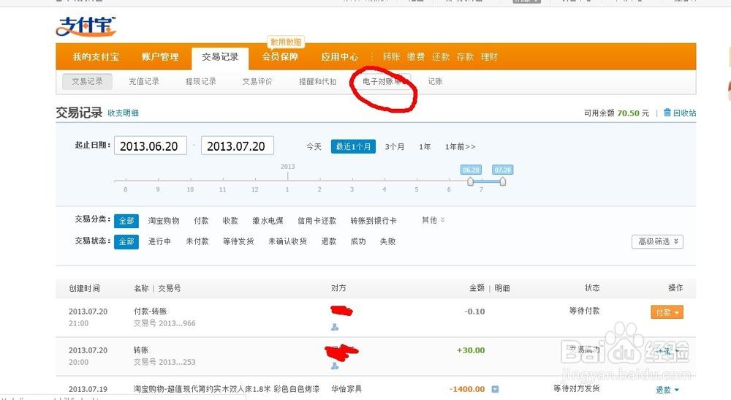Viewport: 731px width, 400px height.
Task: Click the Alipay logo
Action: pos(86,26)
